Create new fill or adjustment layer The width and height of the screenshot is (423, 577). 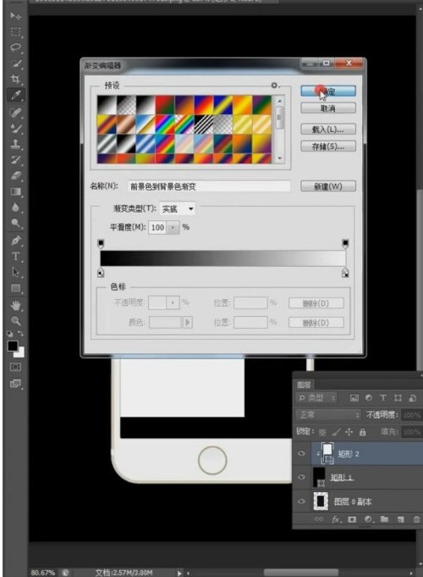tap(368, 519)
